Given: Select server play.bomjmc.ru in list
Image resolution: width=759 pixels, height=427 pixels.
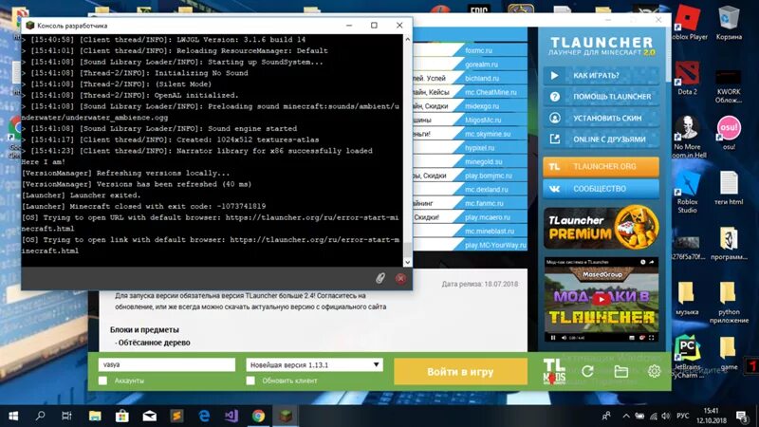Looking at the screenshot, I should click(488, 176).
